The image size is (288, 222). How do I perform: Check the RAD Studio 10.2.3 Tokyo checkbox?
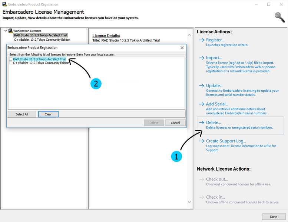pyautogui.click(x=11, y=59)
